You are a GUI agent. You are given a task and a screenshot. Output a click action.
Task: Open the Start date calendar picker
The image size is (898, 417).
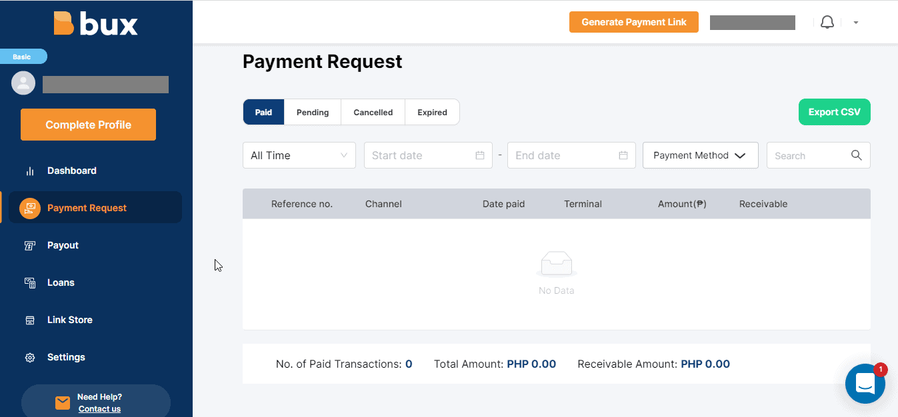coord(479,155)
